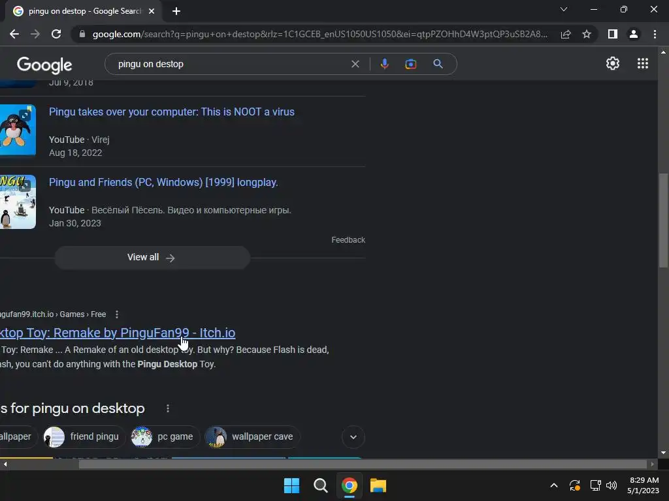
Task: Bookmark this page with the star
Action: tap(587, 34)
